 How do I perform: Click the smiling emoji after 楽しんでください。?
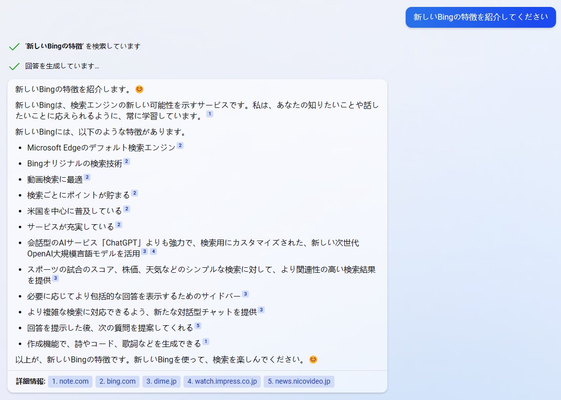tap(313, 359)
